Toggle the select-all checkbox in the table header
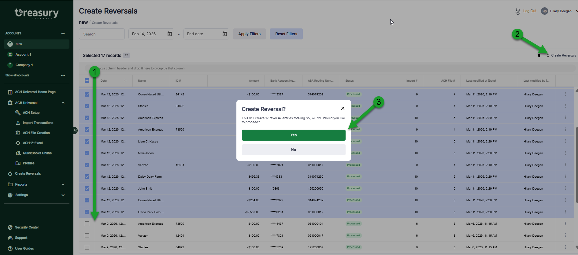The image size is (578, 255). pos(87,81)
